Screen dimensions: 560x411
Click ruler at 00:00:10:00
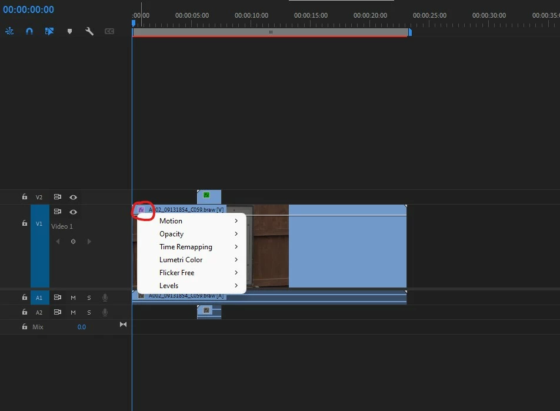click(251, 15)
